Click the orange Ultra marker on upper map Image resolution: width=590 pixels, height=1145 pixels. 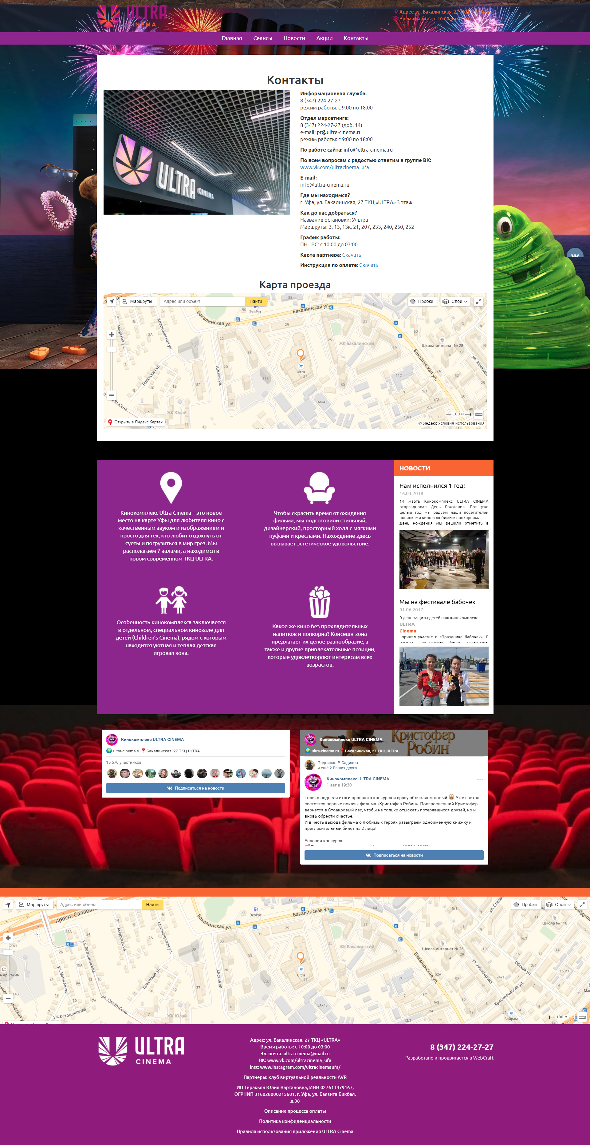coord(301,354)
